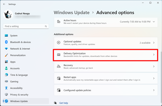Go to Bluetooth & devices section
This screenshot has height=106, width=162.
(x=26, y=42)
